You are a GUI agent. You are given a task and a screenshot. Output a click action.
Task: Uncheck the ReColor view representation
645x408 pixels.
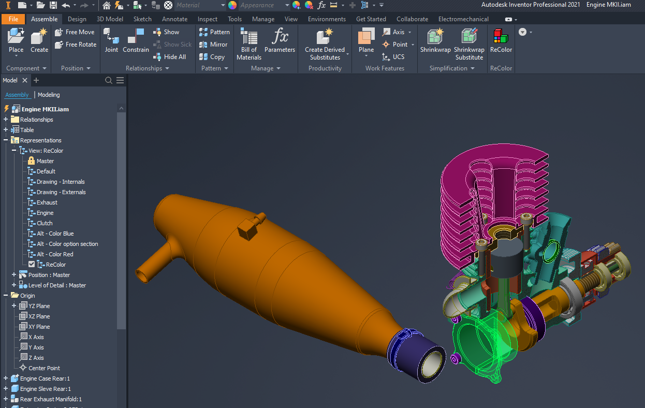(32, 265)
